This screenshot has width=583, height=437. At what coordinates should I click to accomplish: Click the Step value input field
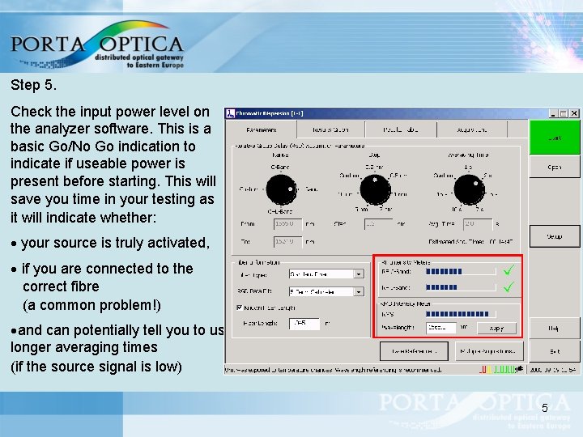(378, 224)
